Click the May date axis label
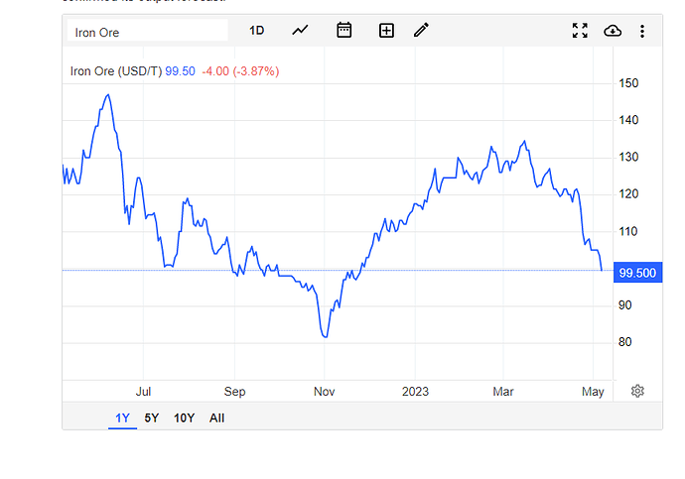 pyautogui.click(x=593, y=392)
